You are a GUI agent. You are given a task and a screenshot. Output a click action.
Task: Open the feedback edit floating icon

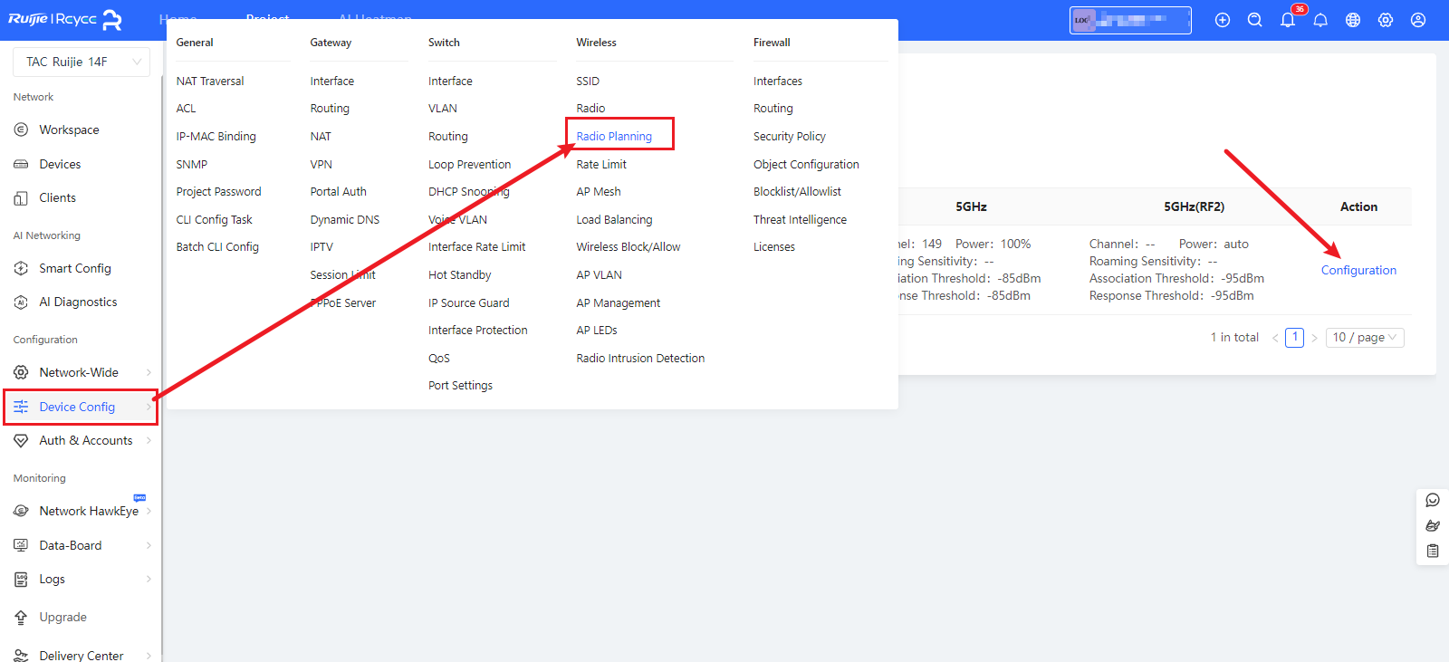[x=1433, y=525]
